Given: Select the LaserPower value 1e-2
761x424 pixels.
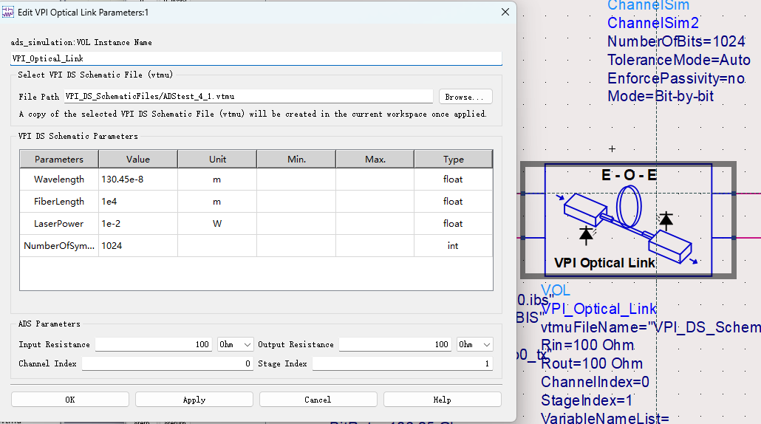Looking at the screenshot, I should click(138, 224).
